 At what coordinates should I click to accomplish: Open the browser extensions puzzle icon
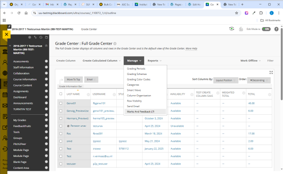261,13
